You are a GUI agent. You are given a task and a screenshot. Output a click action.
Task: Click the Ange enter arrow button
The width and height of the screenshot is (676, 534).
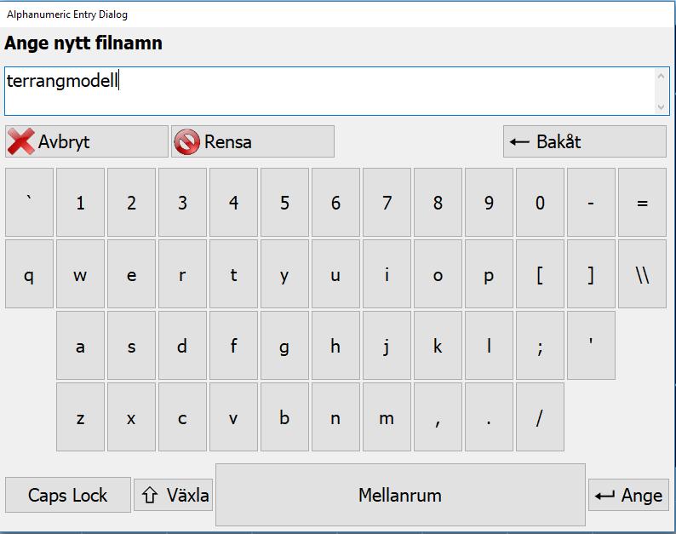coord(628,495)
